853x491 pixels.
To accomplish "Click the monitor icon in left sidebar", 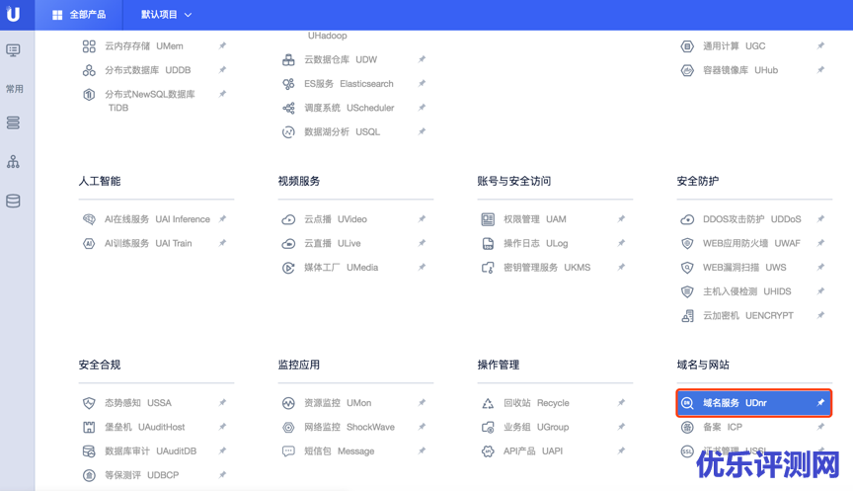I will 13,50.
